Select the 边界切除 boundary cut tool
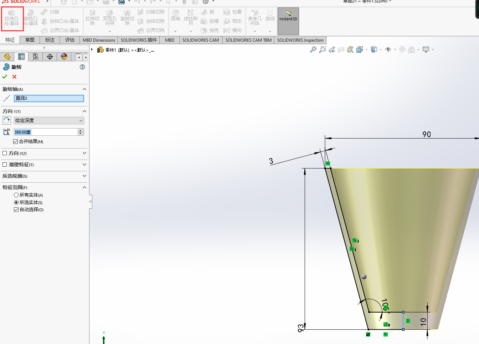Screen dimensions: 479x344 pyautogui.click(x=151, y=31)
